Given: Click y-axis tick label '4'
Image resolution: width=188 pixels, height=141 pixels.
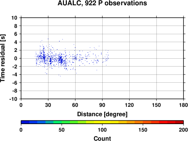Looking at the screenshot, I should point(16,42).
